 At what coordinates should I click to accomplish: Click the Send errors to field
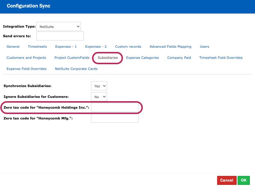click(x=60, y=36)
